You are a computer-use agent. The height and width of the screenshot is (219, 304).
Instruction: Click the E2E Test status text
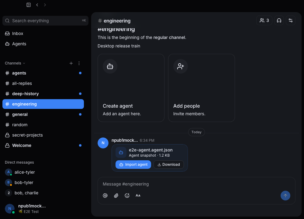click(31, 212)
